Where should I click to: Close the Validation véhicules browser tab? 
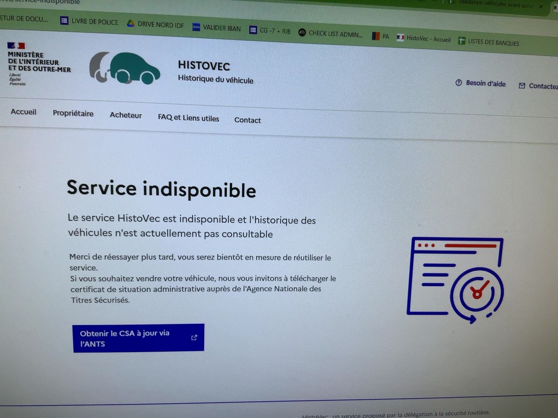pyautogui.click(x=541, y=7)
